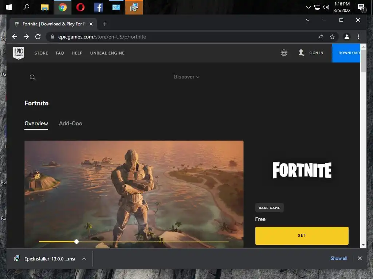The width and height of the screenshot is (373, 279).
Task: Click Show all downloads link
Action: coord(339,258)
